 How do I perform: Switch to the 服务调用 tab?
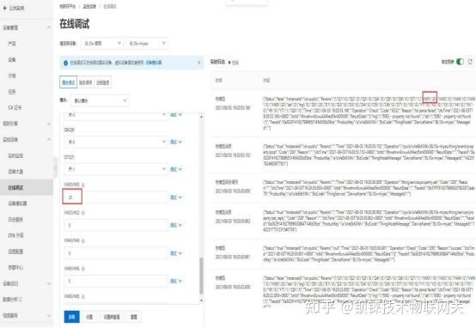pos(86,82)
